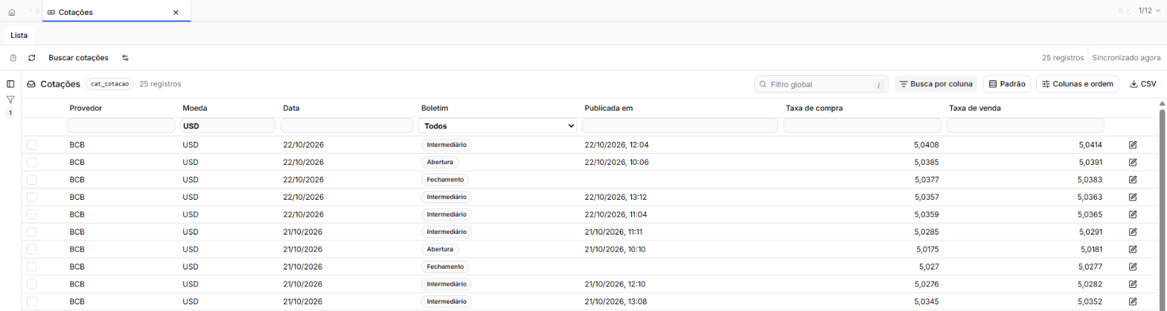1167x311 pixels.
Task: Edit the row published 22/10/2026, 12:04
Action: coord(1133,145)
